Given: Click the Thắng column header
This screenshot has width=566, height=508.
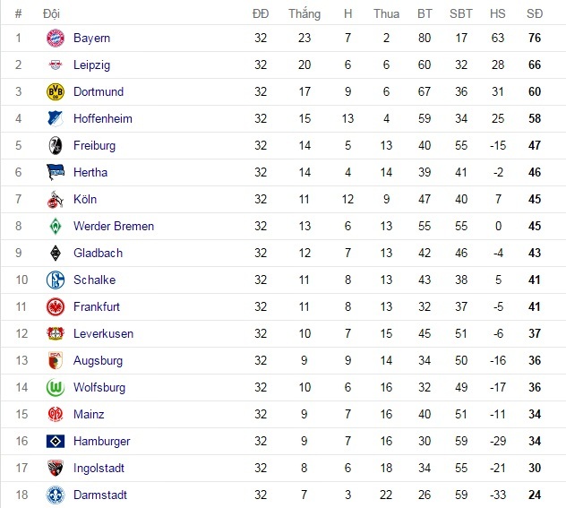Looking at the screenshot, I should (304, 13).
